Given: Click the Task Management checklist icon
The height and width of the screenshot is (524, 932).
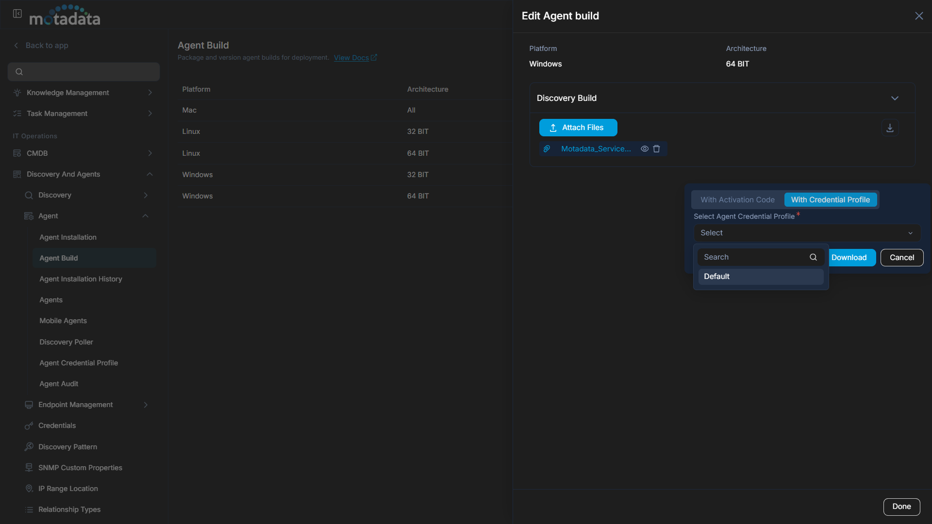Looking at the screenshot, I should point(17,114).
